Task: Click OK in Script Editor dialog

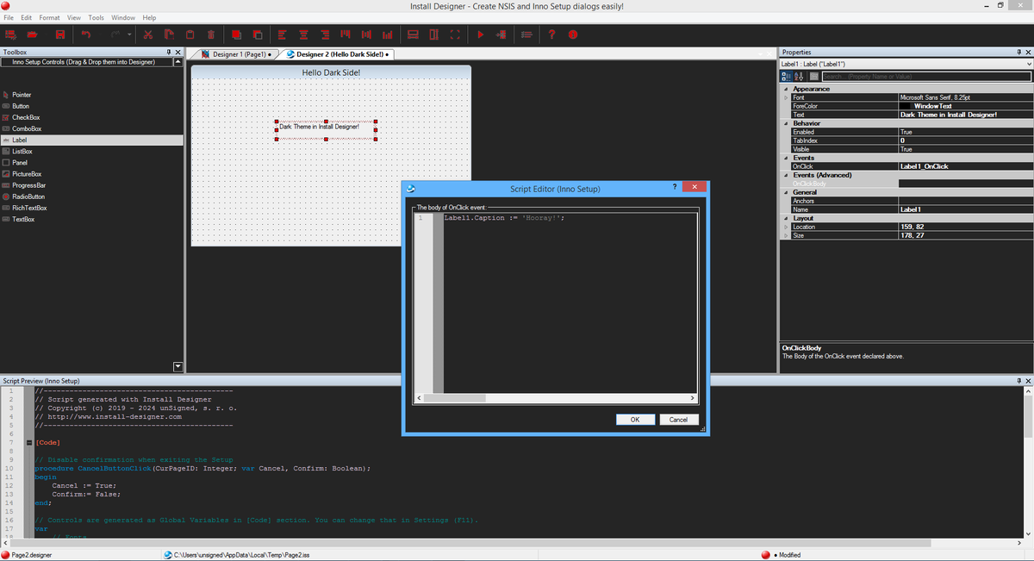Action: [x=635, y=420]
